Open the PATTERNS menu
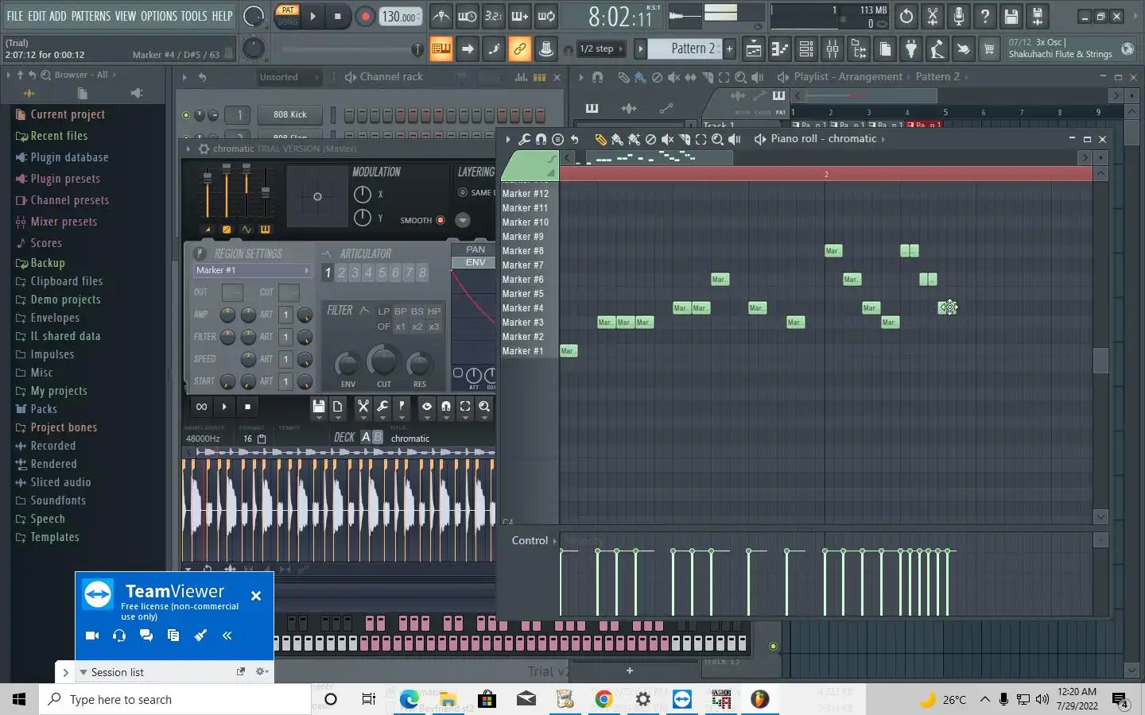The width and height of the screenshot is (1145, 715). click(x=91, y=15)
